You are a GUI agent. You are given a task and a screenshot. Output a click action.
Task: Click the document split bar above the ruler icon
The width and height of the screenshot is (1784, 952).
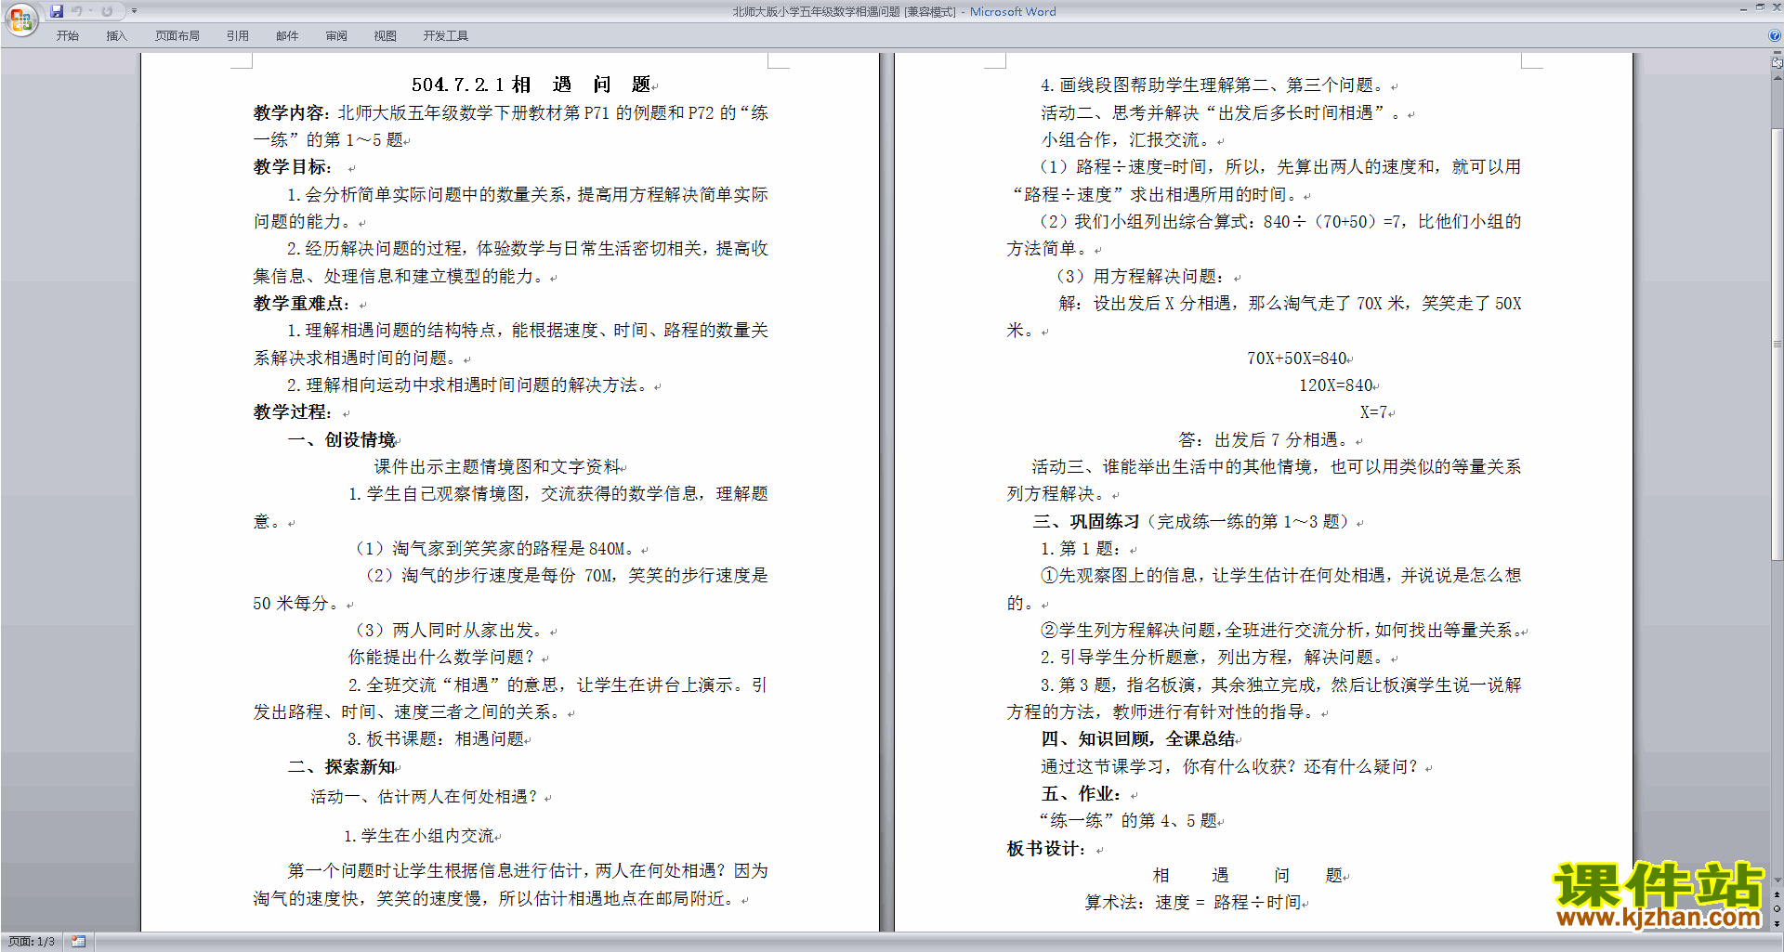click(1777, 54)
